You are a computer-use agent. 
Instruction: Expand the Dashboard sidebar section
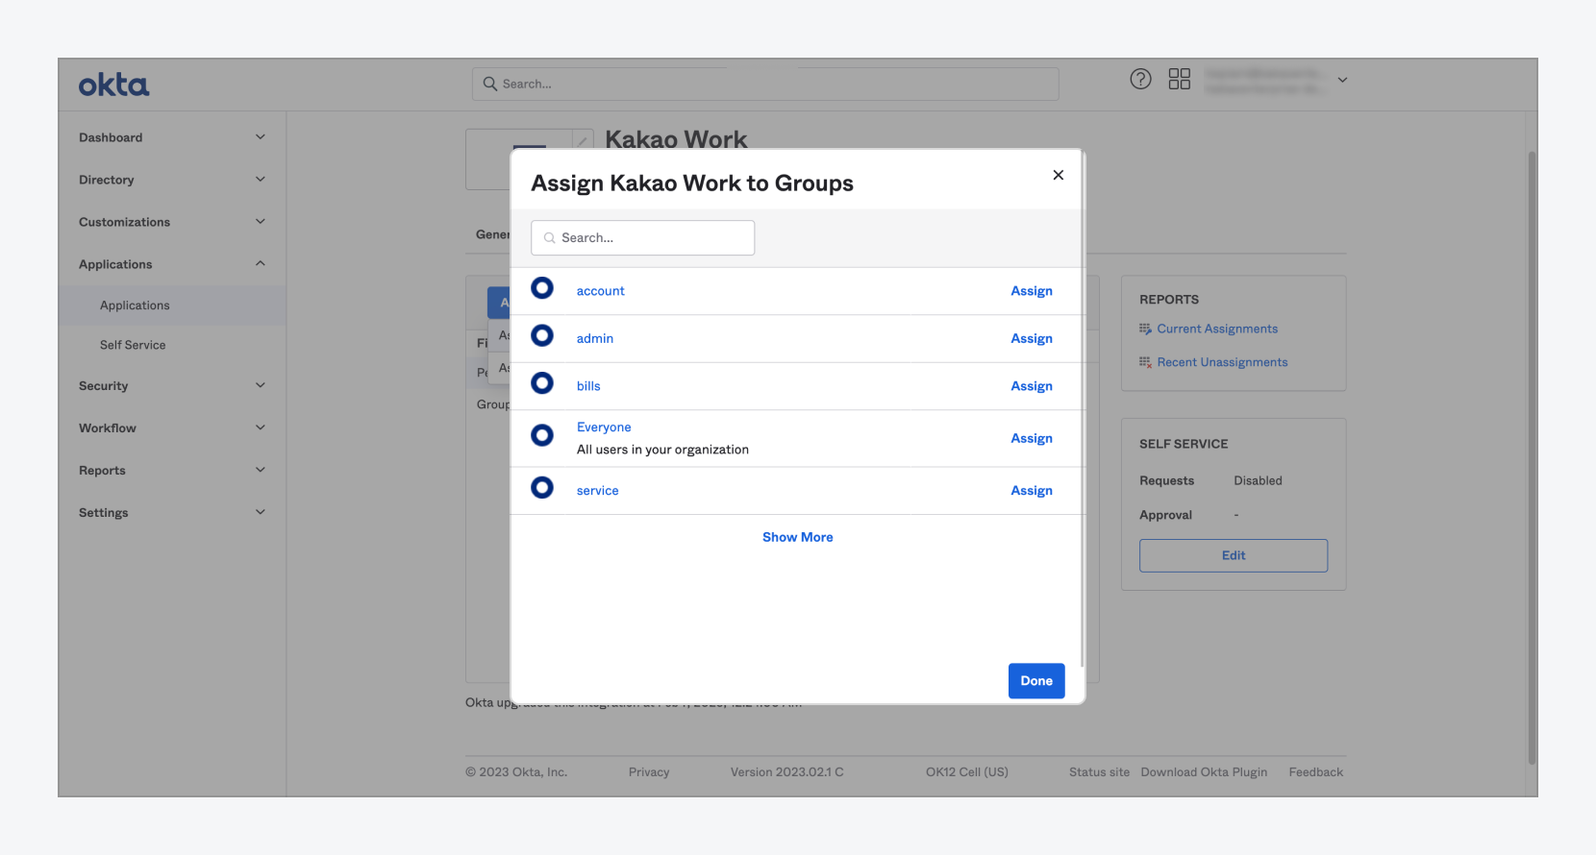click(171, 137)
